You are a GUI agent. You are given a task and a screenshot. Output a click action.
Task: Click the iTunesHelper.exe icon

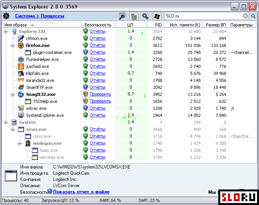[x=21, y=59]
